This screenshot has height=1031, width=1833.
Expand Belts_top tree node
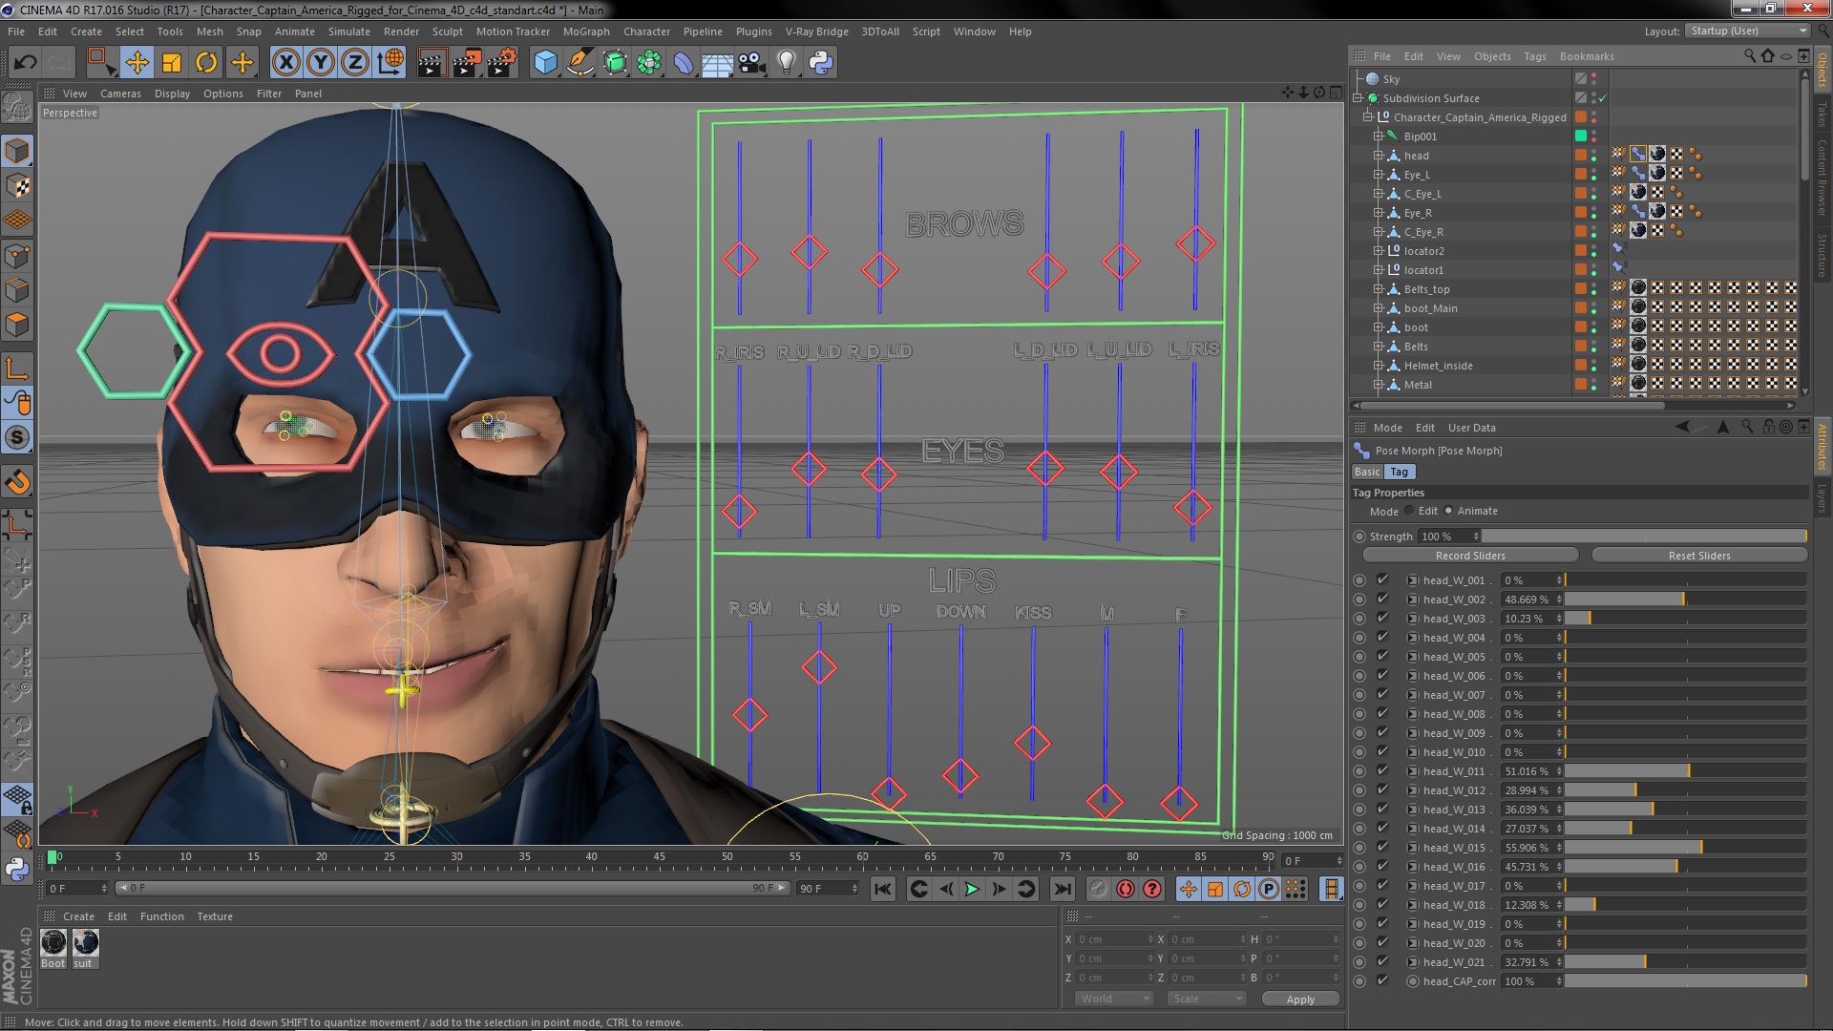[1379, 289]
